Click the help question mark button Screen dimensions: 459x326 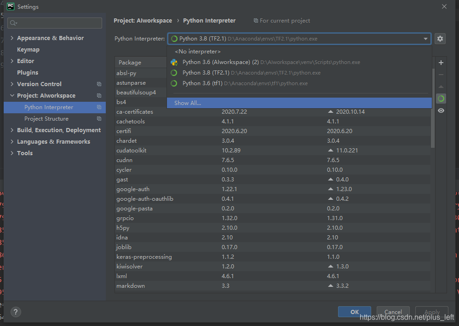pyautogui.click(x=16, y=312)
